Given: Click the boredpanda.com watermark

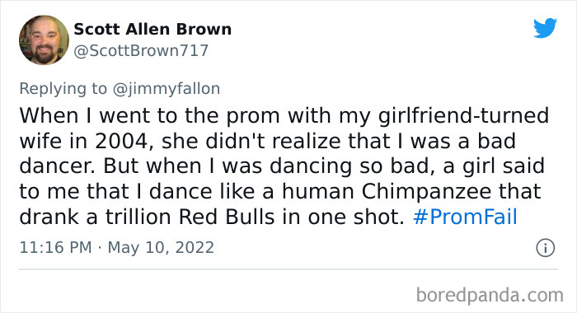Looking at the screenshot, I should click(x=490, y=296).
